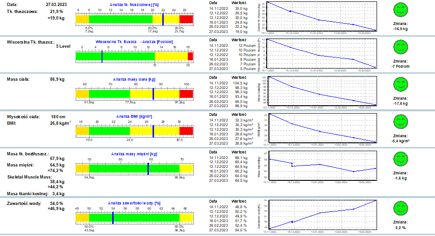Viewport: 435px width, 236px height.
Task: Select the blue indicator on the BMI bar
Action: pyautogui.click(x=154, y=131)
